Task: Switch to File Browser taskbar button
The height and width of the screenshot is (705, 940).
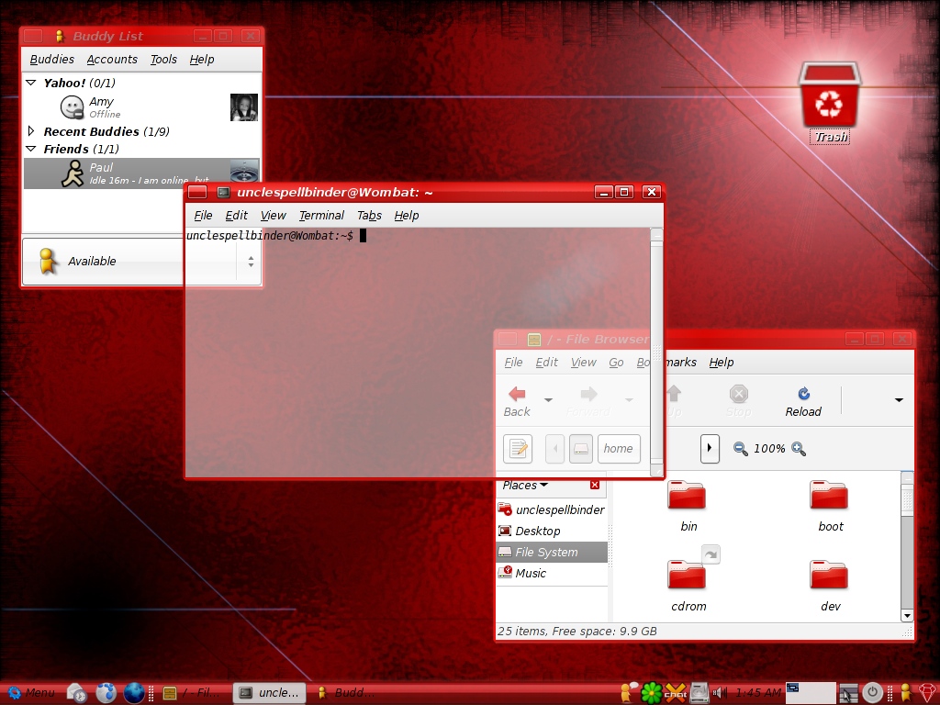Action: [x=193, y=693]
